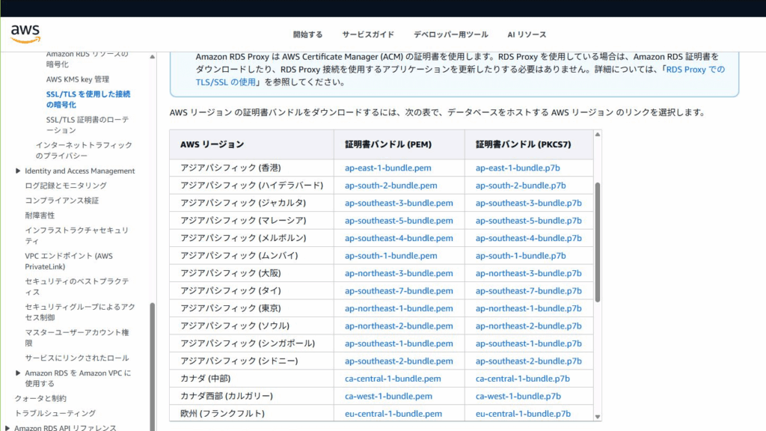
Task: Expand Amazon RDS を Amazon VPC に使用する
Action: point(18,373)
